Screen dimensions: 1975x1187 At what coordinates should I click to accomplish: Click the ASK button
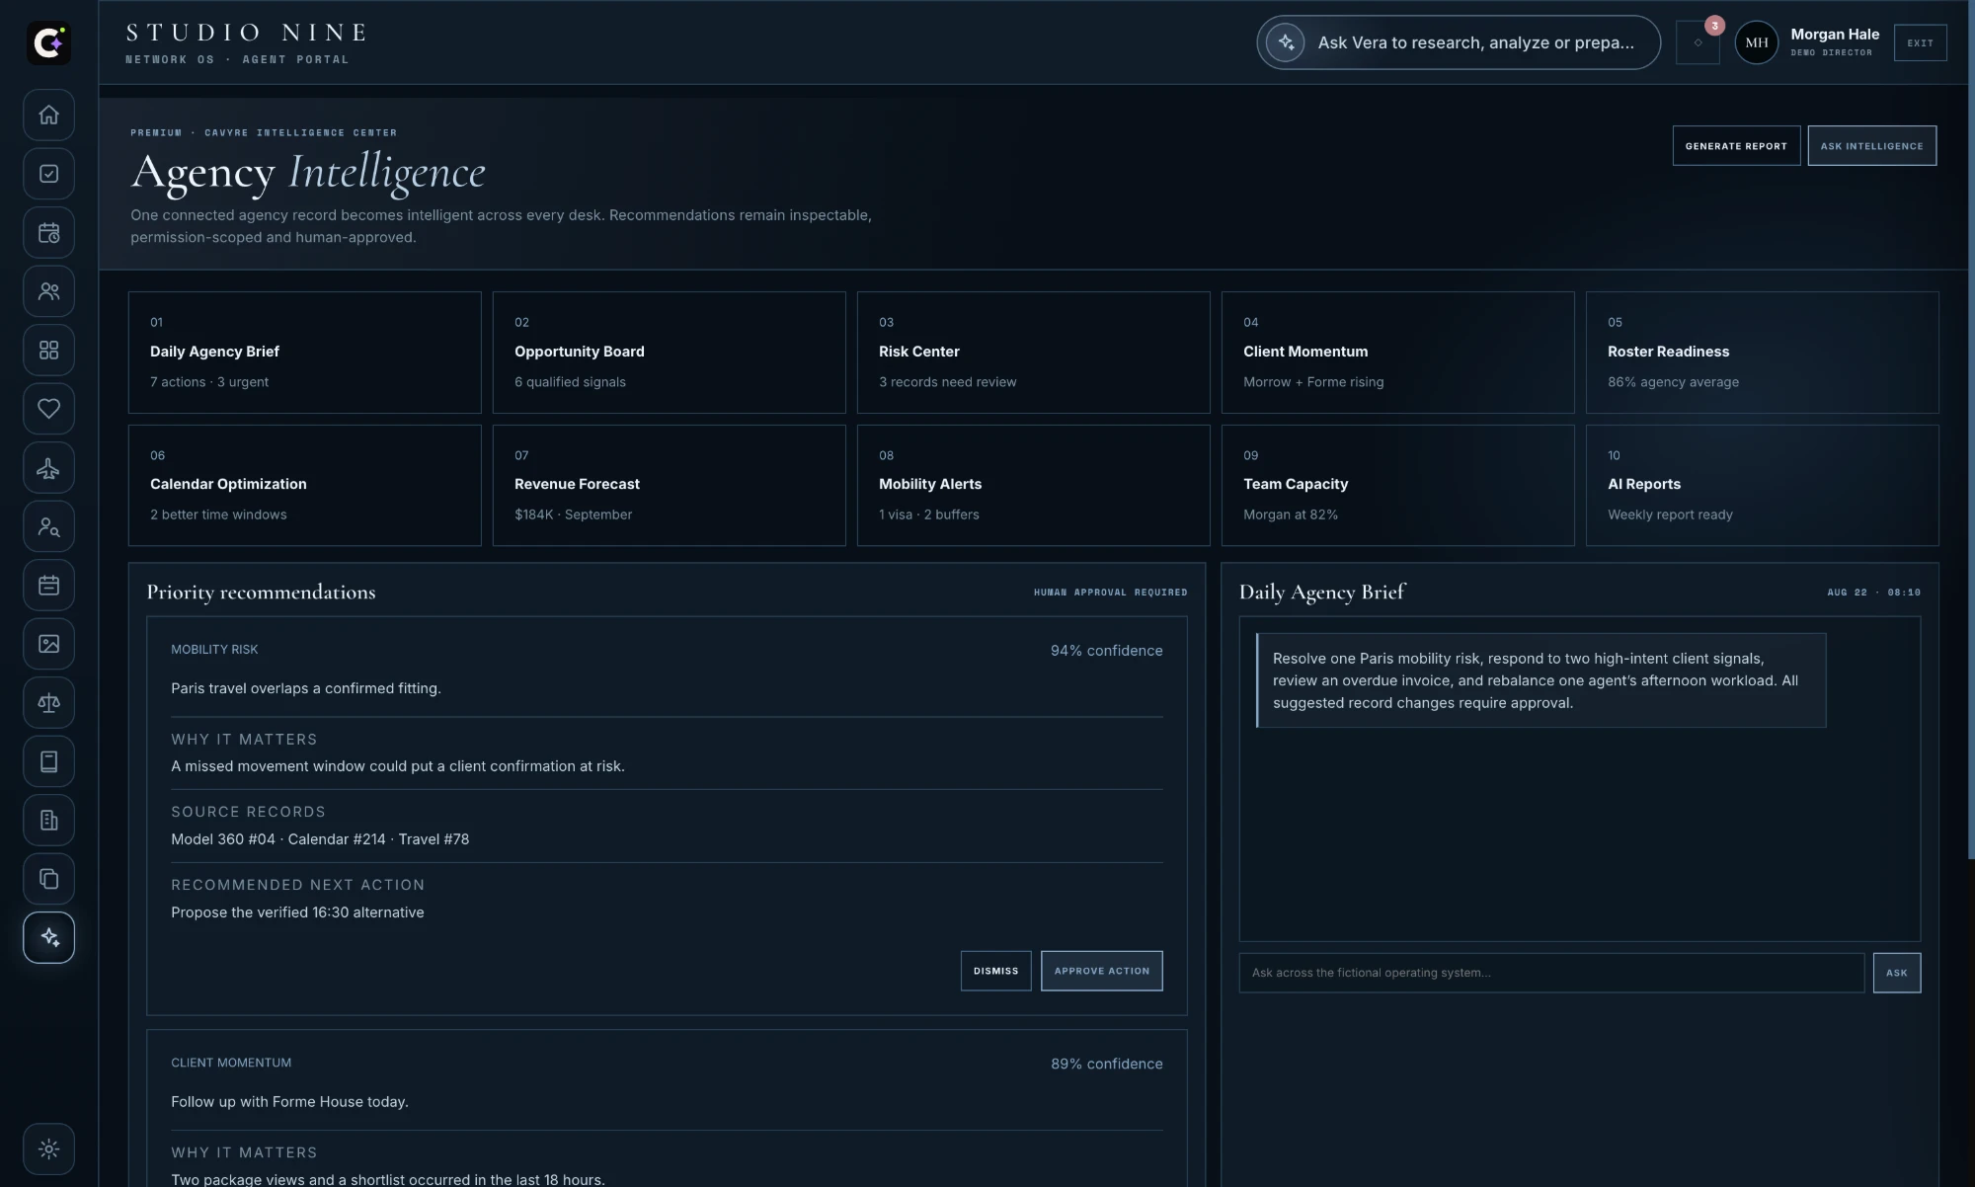[x=1896, y=973]
